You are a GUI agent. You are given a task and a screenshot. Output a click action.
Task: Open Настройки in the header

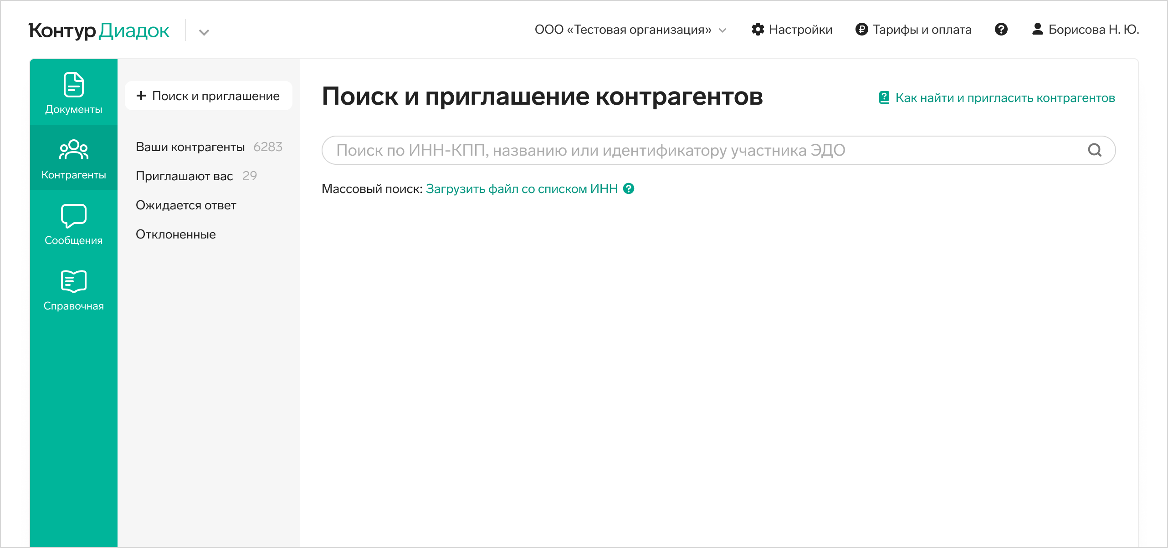pos(792,30)
